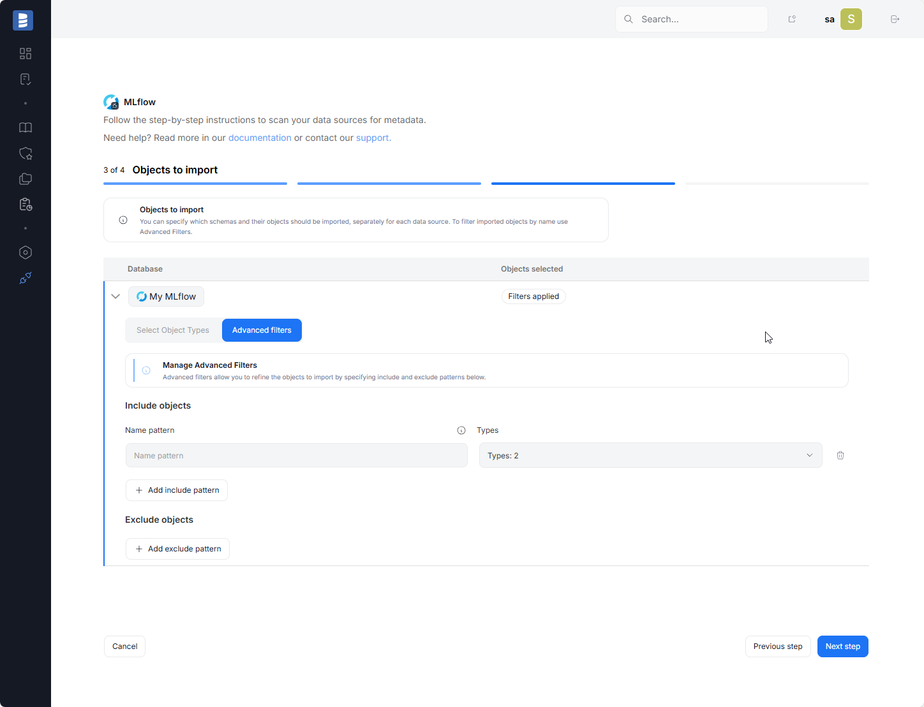Open the support link
Viewport: 924px width, 707px height.
[x=373, y=138]
